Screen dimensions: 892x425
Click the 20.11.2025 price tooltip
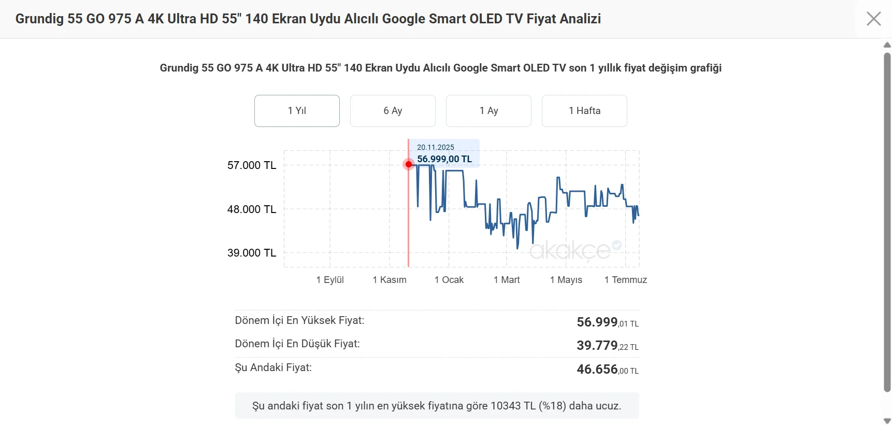click(444, 153)
